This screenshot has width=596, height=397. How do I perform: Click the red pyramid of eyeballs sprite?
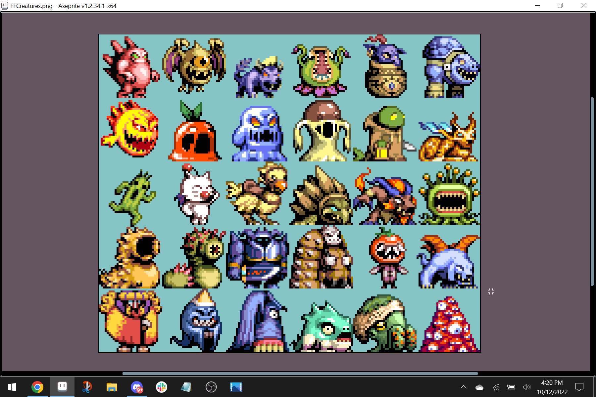[450, 325]
